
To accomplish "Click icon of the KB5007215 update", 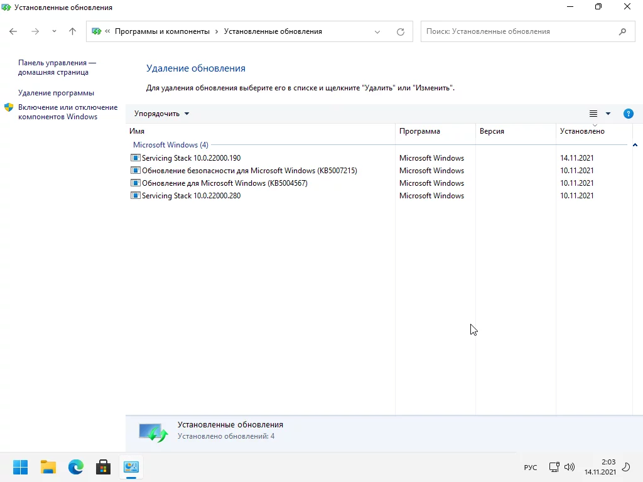I will coord(136,170).
